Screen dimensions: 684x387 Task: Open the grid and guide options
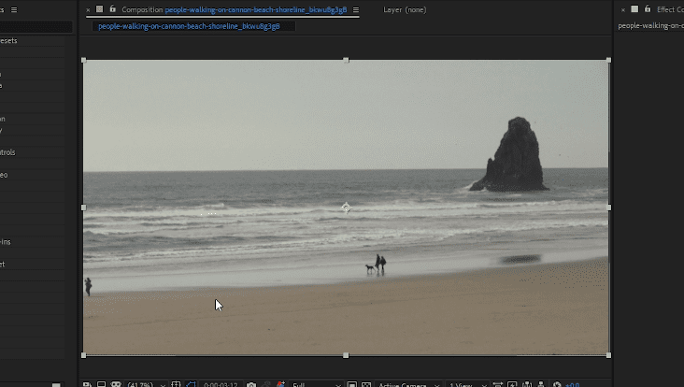pyautogui.click(x=177, y=384)
